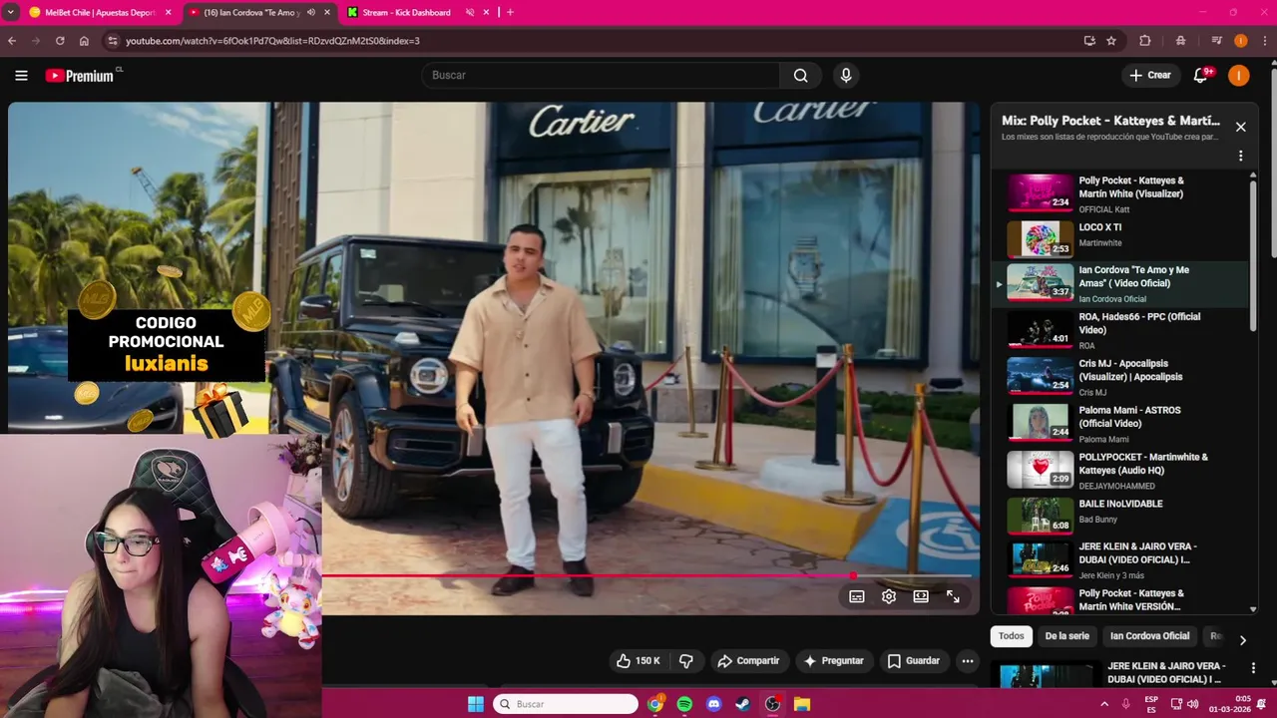
Task: Open video player settings gear
Action: pos(889,596)
